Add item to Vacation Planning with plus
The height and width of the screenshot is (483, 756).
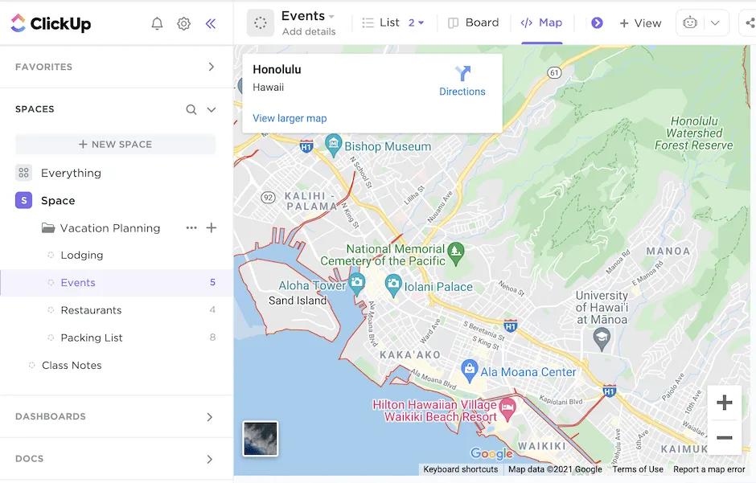(x=212, y=227)
